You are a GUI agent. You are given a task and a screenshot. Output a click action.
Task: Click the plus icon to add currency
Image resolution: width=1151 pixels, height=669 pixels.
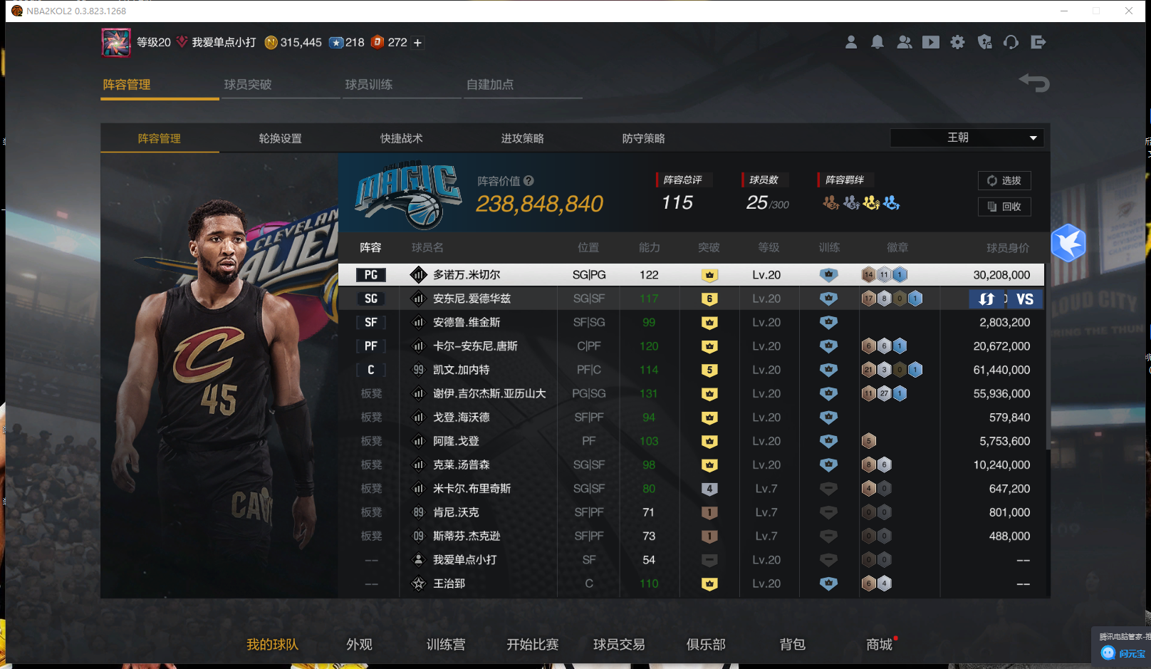pyautogui.click(x=418, y=43)
